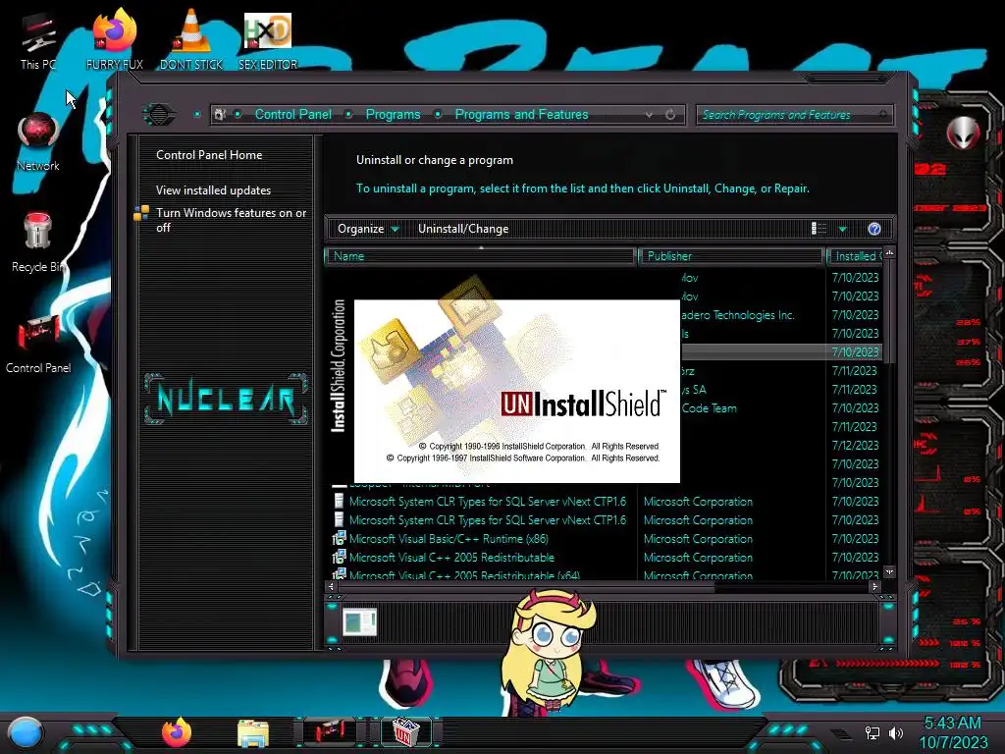Viewport: 1005px width, 754px height.
Task: Click icon beside Microsoft Visual Basic/C++ Runtime (x86)
Action: (x=339, y=539)
